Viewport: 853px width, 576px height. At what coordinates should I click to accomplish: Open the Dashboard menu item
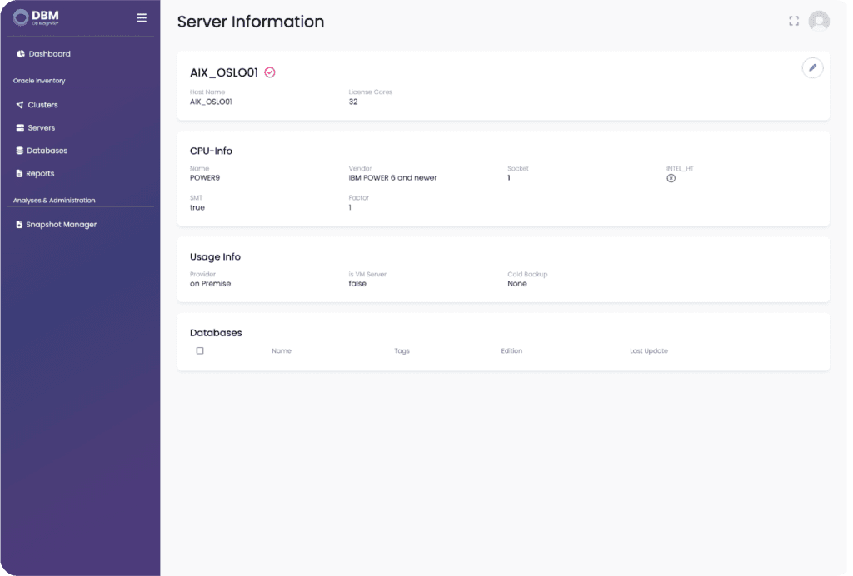coord(49,54)
